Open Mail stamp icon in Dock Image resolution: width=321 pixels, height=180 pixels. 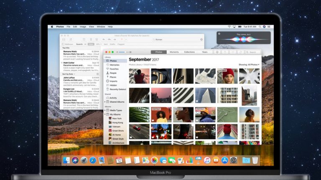pyautogui.click(x=102, y=160)
